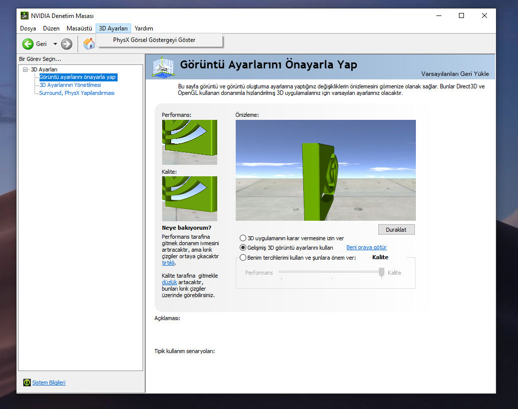Open 'Surround, PhysX Yapılandırması' tree item
518x409 pixels.
pos(77,93)
